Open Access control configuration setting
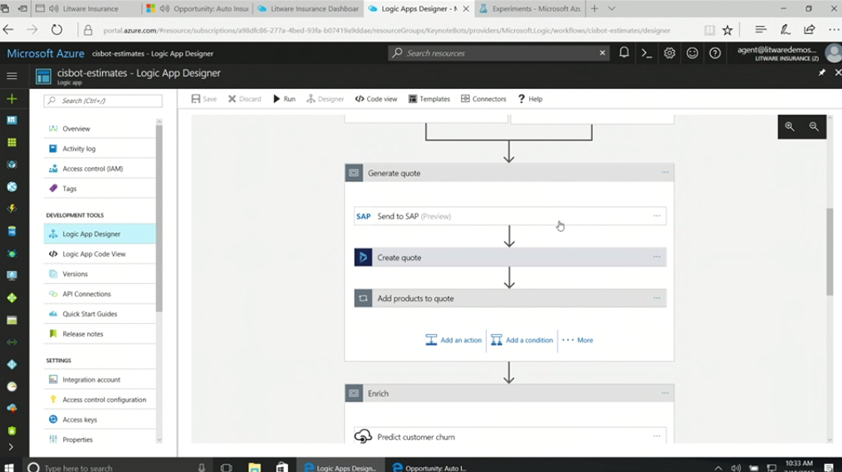Viewport: 842px width, 472px height. pyautogui.click(x=100, y=400)
